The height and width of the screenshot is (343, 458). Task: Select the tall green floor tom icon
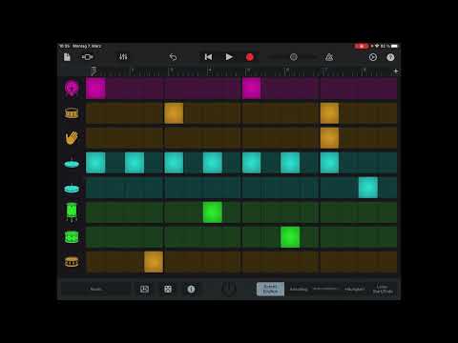pyautogui.click(x=72, y=212)
